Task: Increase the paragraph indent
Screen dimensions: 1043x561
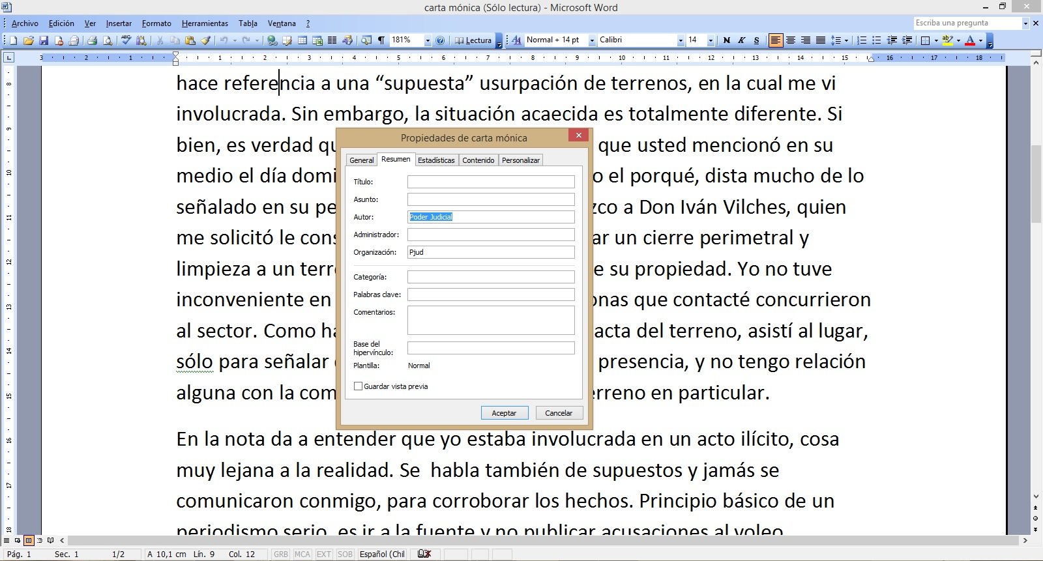Action: [907, 40]
